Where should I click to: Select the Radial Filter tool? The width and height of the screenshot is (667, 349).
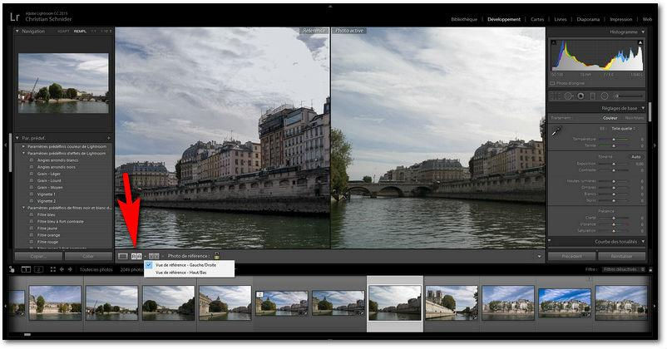(x=604, y=96)
